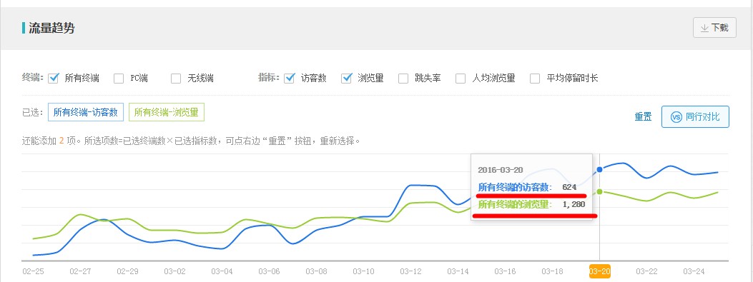Enable the PC端 checkbox
Image resolution: width=753 pixels, height=282 pixels.
tap(119, 78)
